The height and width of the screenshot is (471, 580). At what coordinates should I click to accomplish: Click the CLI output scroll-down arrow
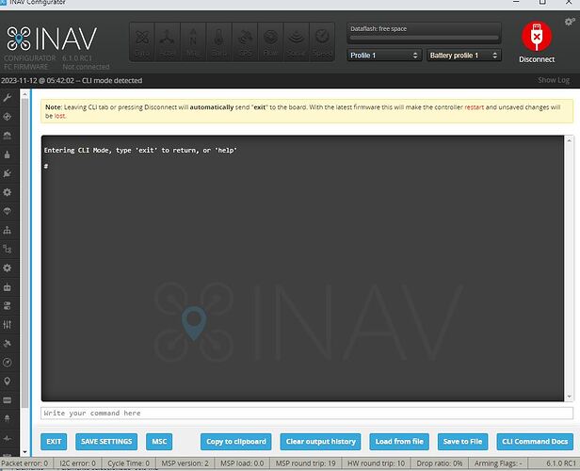pyautogui.click(x=569, y=397)
